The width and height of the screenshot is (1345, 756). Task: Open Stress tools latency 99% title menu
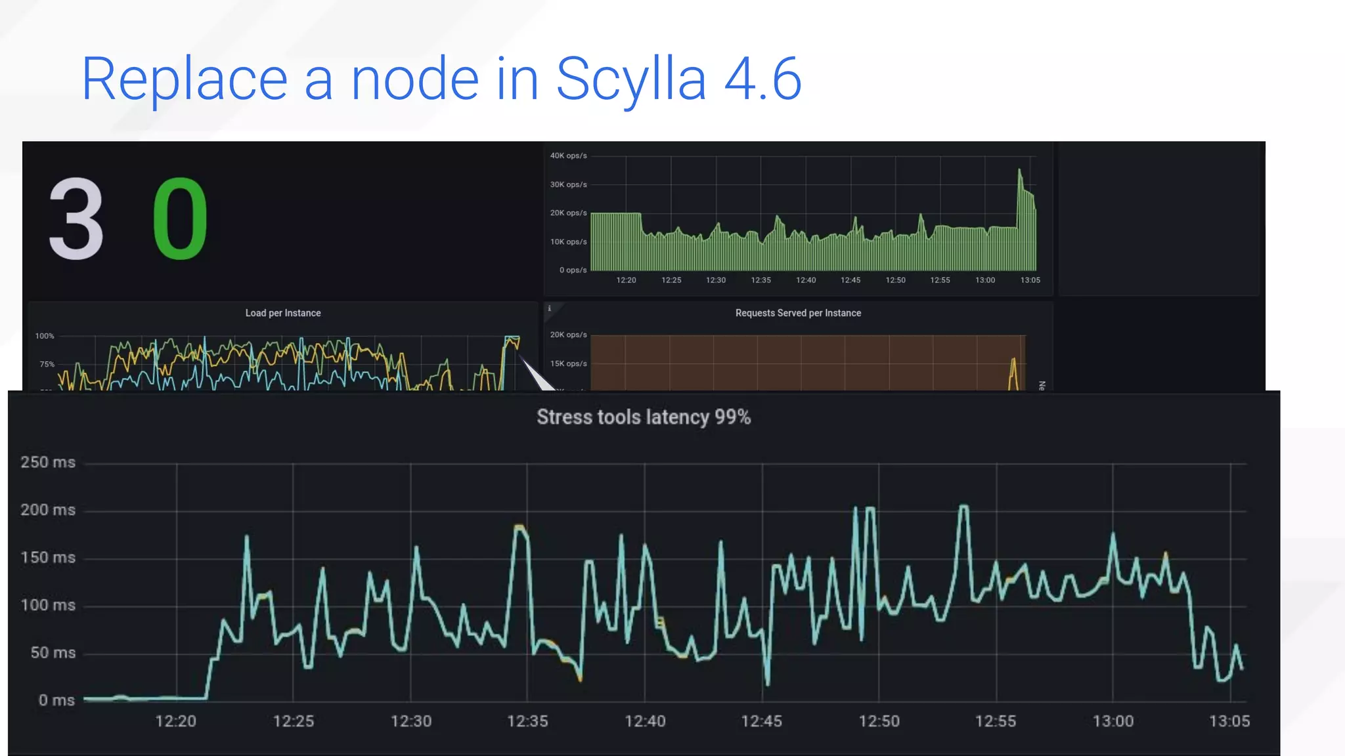[643, 417]
